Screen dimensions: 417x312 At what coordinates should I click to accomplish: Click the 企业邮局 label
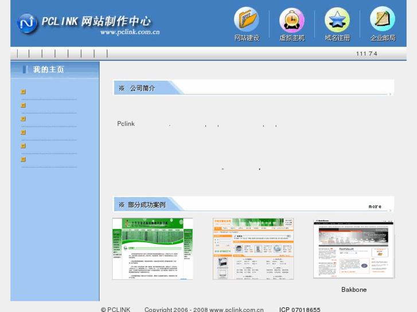pyautogui.click(x=383, y=38)
